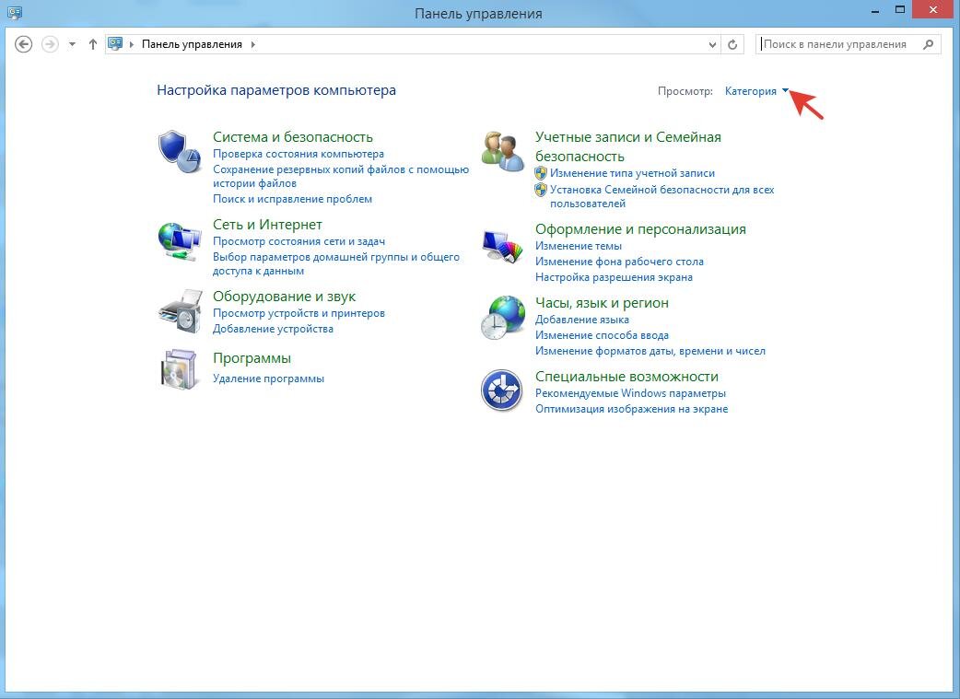This screenshot has height=699, width=960.
Task: Click Оптимизация изображения на экране link
Action: pyautogui.click(x=631, y=409)
